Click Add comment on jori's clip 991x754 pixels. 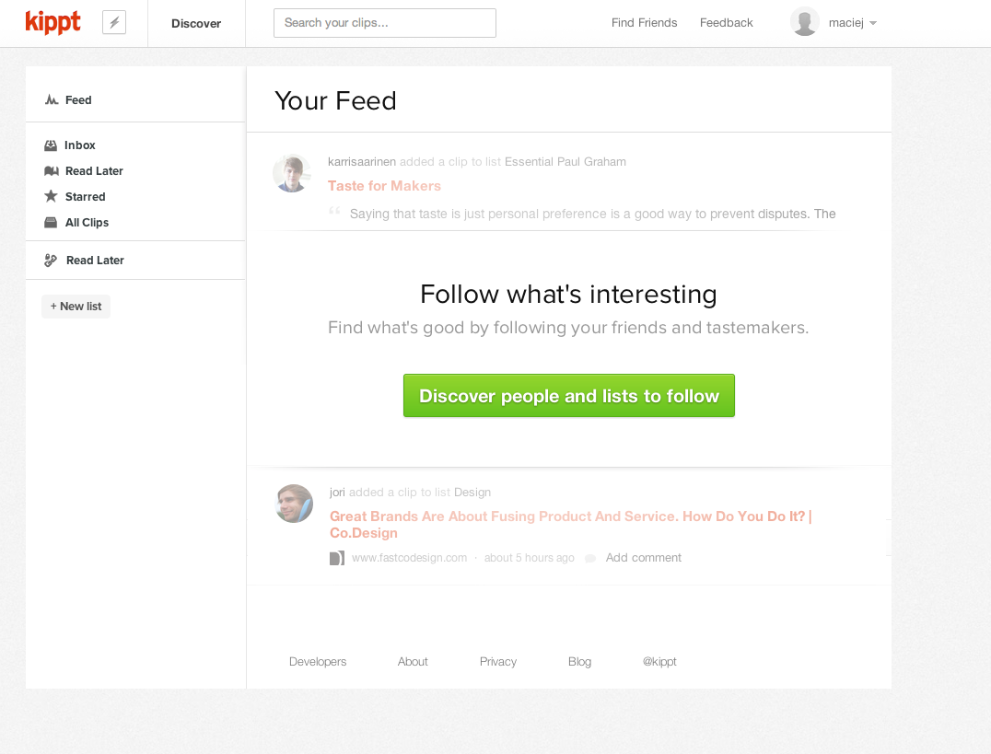(644, 557)
